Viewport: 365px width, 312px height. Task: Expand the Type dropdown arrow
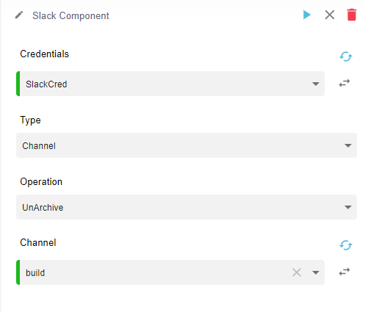[348, 145]
